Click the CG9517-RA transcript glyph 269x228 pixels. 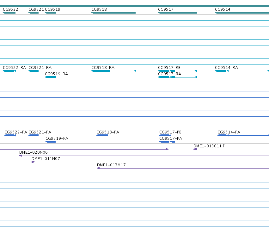(178, 77)
